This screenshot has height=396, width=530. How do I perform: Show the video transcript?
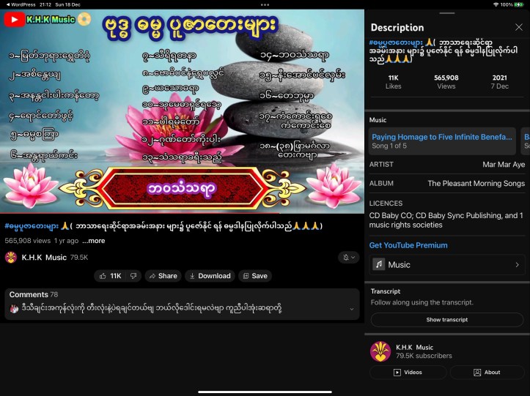(447, 320)
